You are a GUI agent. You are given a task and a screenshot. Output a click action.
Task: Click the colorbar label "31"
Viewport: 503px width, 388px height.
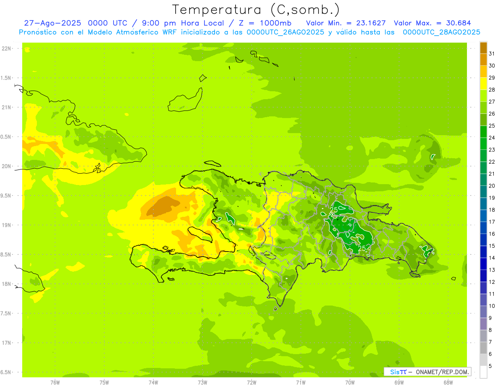pos(492,54)
